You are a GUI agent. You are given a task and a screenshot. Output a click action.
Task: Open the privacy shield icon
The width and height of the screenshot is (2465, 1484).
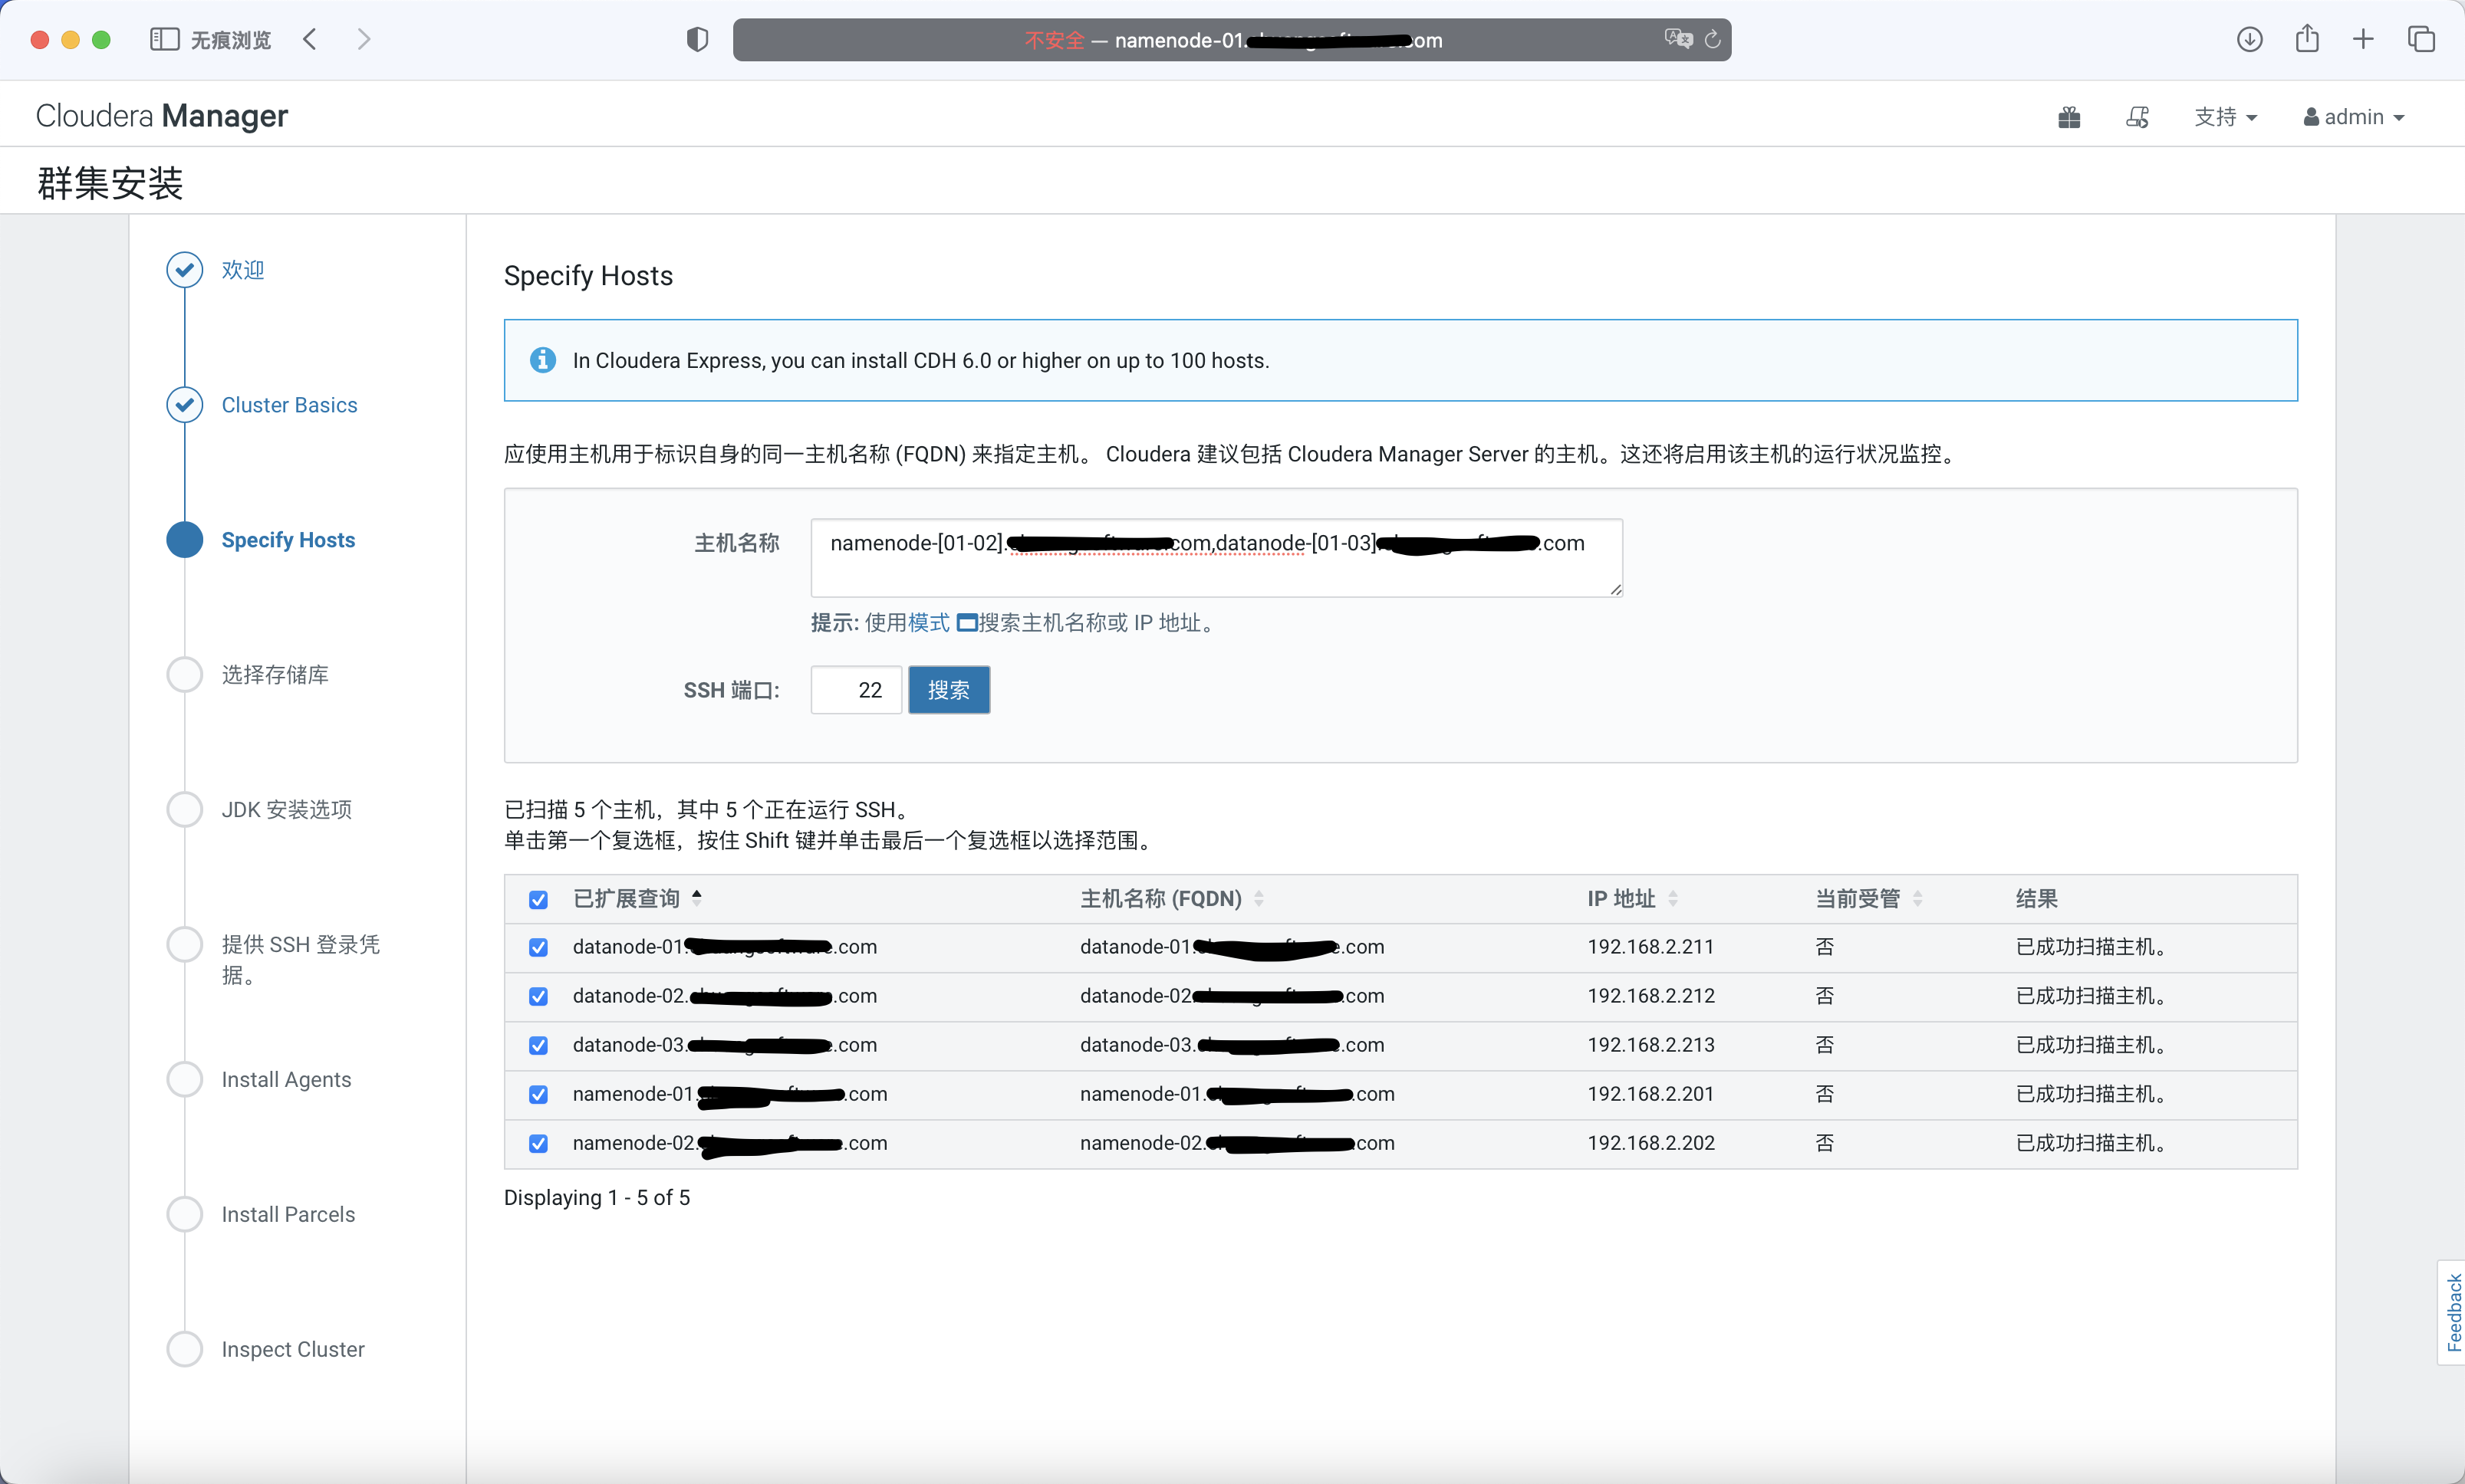697,39
